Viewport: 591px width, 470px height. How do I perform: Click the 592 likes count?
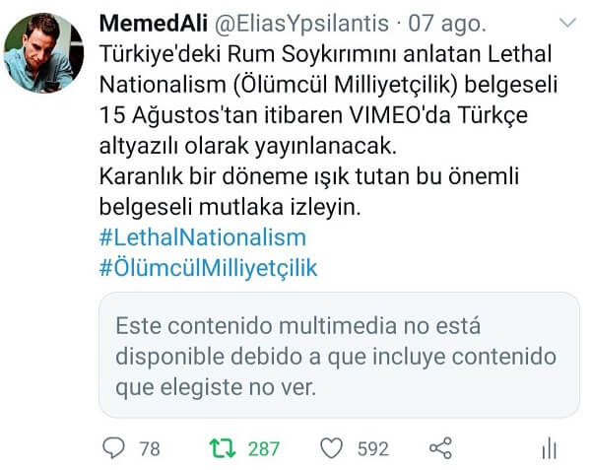tap(372, 449)
